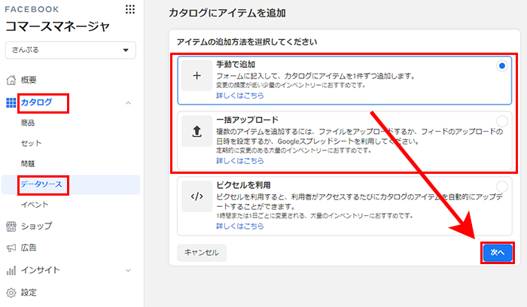Click the ショップ storefront icon
The height and width of the screenshot is (307, 527).
pos(11,226)
